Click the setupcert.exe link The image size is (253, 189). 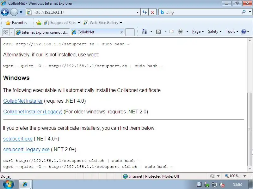click(18, 139)
